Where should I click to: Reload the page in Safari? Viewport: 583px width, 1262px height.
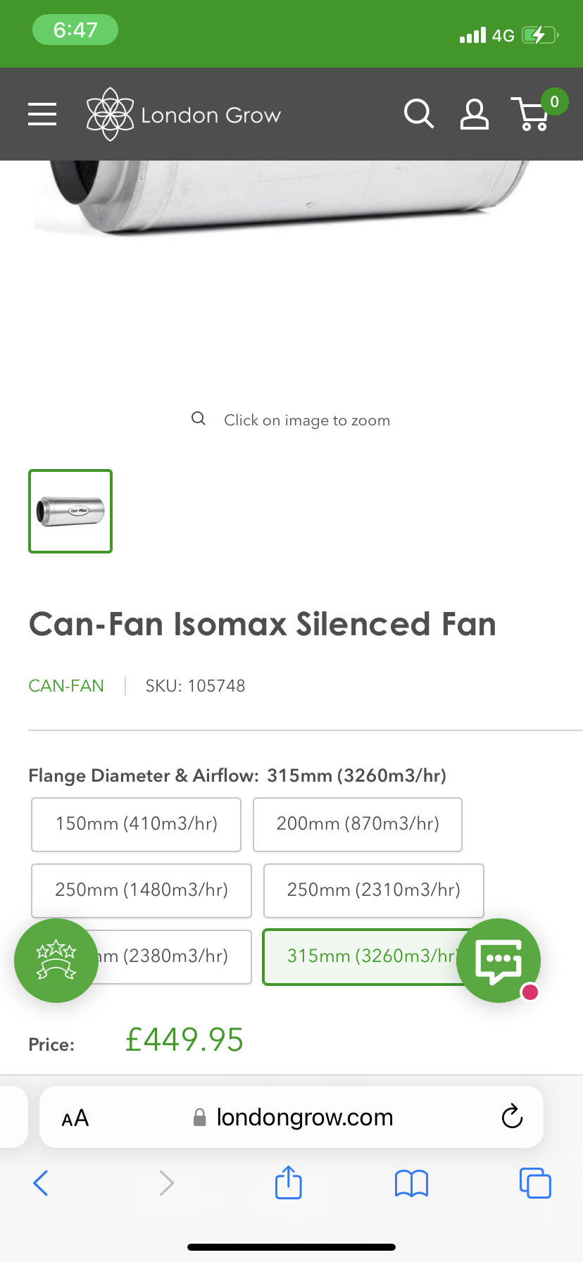[x=512, y=1116]
